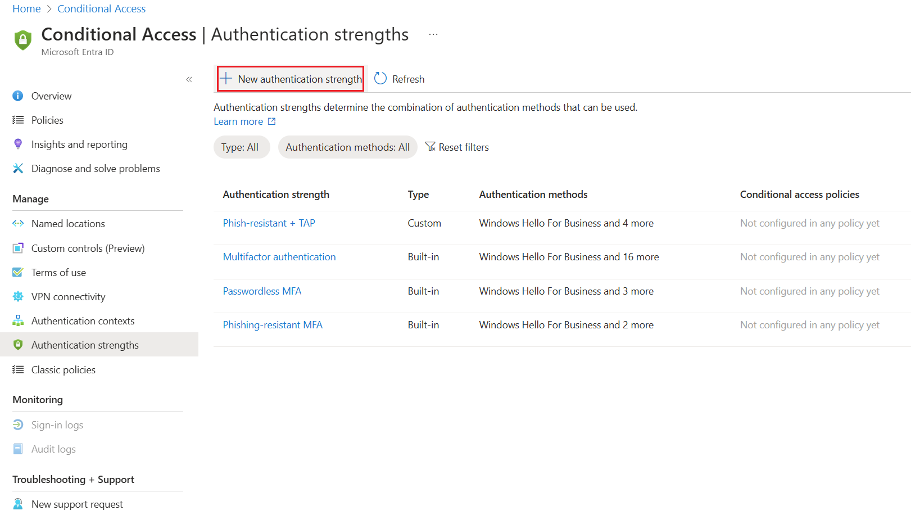Click New authentication strength
Screen dimensions: 911x524
pyautogui.click(x=290, y=79)
